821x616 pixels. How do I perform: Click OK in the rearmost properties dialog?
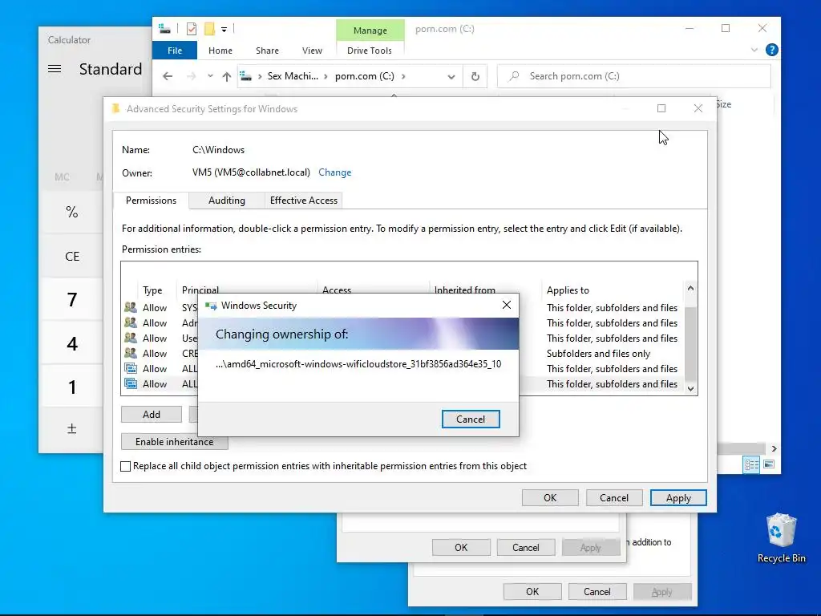[x=532, y=591]
